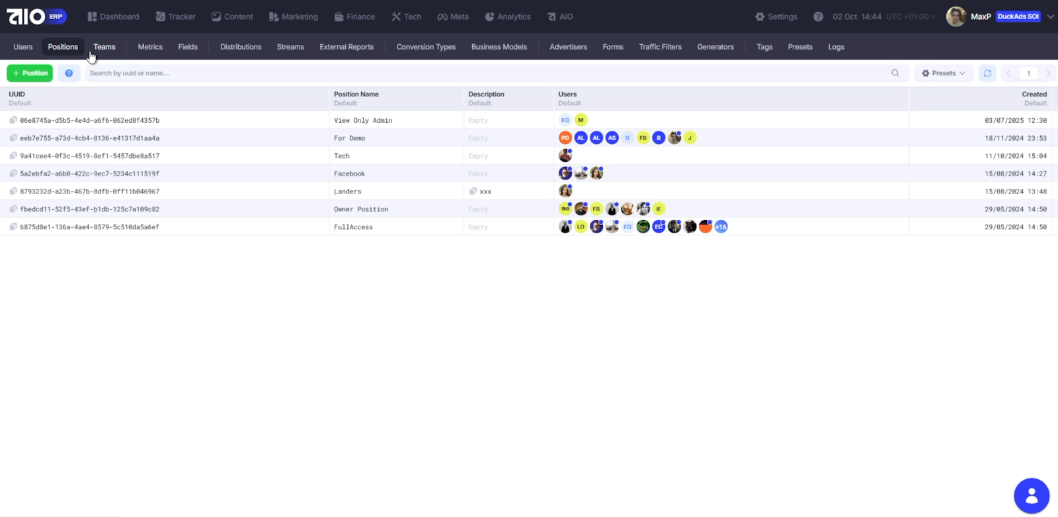The width and height of the screenshot is (1058, 517).
Task: Click the green add Position button
Action: click(x=30, y=73)
